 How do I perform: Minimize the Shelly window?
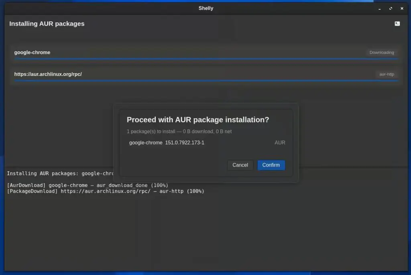click(x=379, y=8)
